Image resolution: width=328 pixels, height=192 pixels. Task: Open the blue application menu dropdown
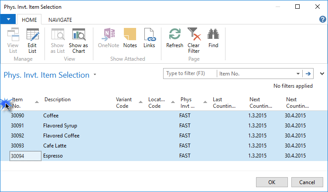coord(8,20)
